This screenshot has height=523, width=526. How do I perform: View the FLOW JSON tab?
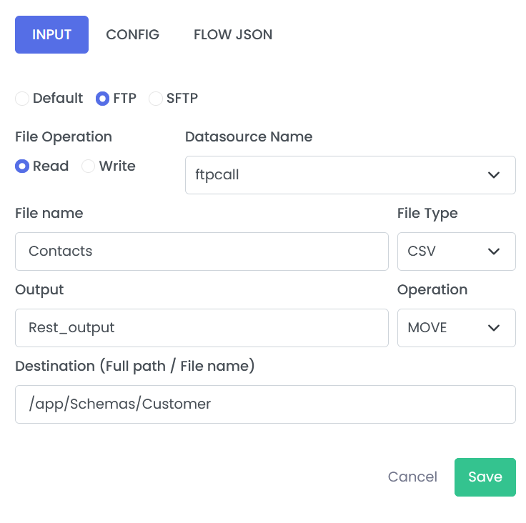pyautogui.click(x=233, y=34)
